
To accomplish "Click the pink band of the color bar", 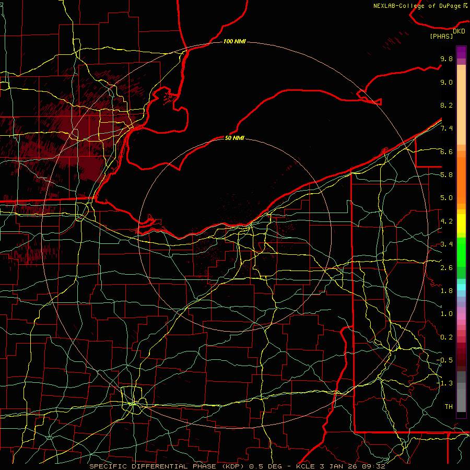I will point(461,316).
